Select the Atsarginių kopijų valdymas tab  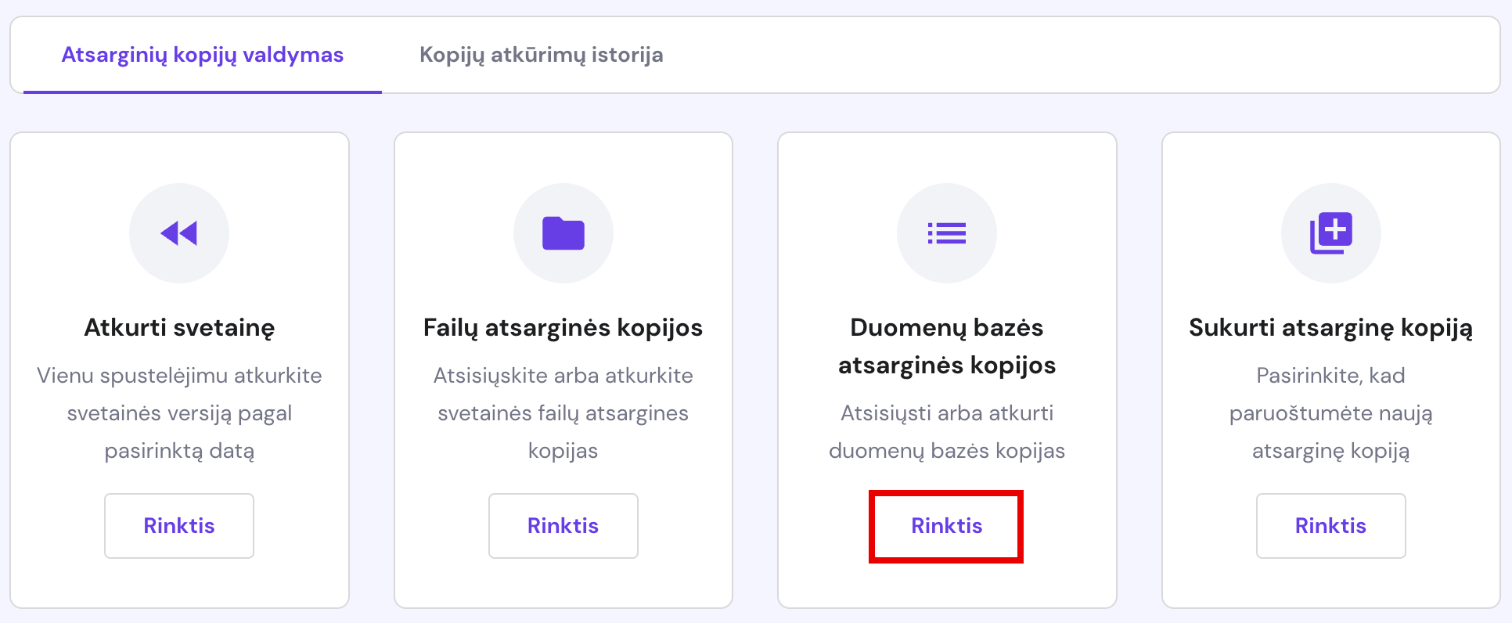click(203, 55)
